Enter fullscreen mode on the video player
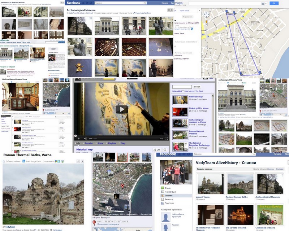 click(x=167, y=138)
